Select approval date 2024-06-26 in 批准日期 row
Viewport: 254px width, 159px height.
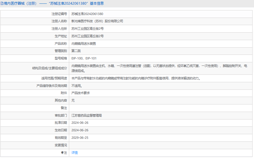pos(80,123)
